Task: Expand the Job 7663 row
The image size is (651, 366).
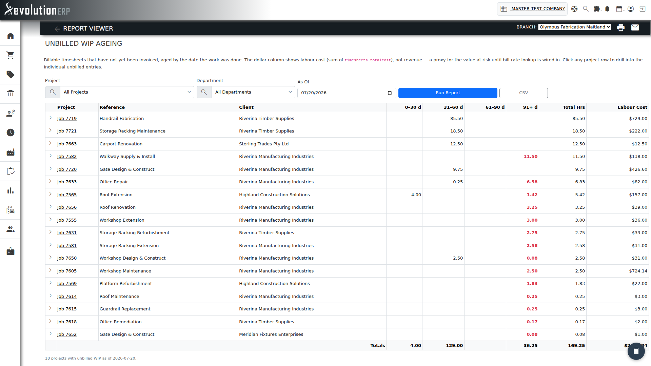Action: [x=51, y=143]
